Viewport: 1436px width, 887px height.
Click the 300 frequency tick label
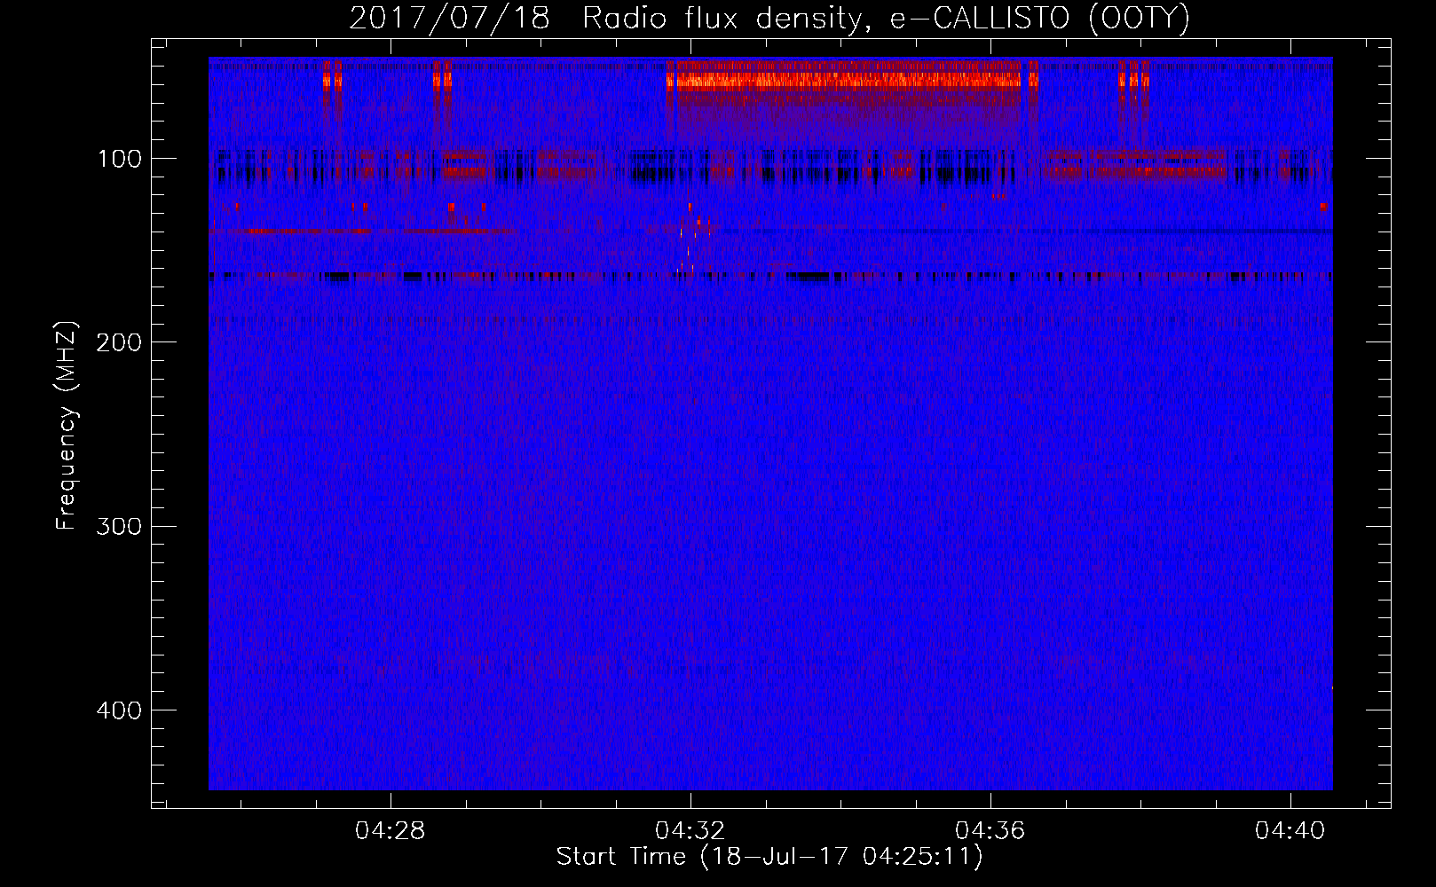click(119, 526)
